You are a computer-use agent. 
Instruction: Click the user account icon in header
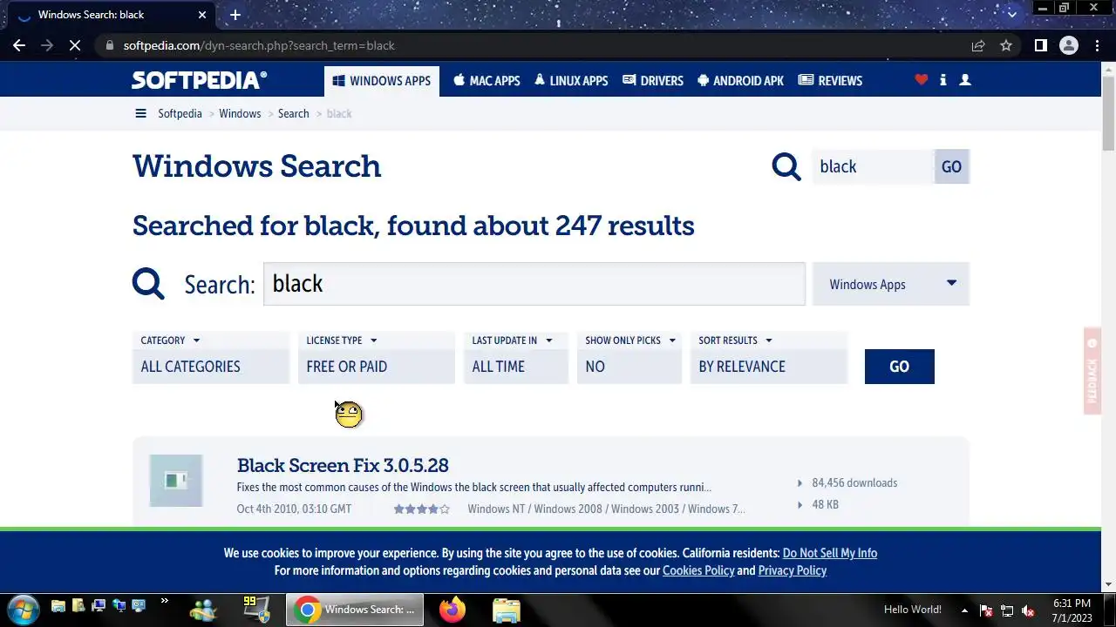pos(965,79)
